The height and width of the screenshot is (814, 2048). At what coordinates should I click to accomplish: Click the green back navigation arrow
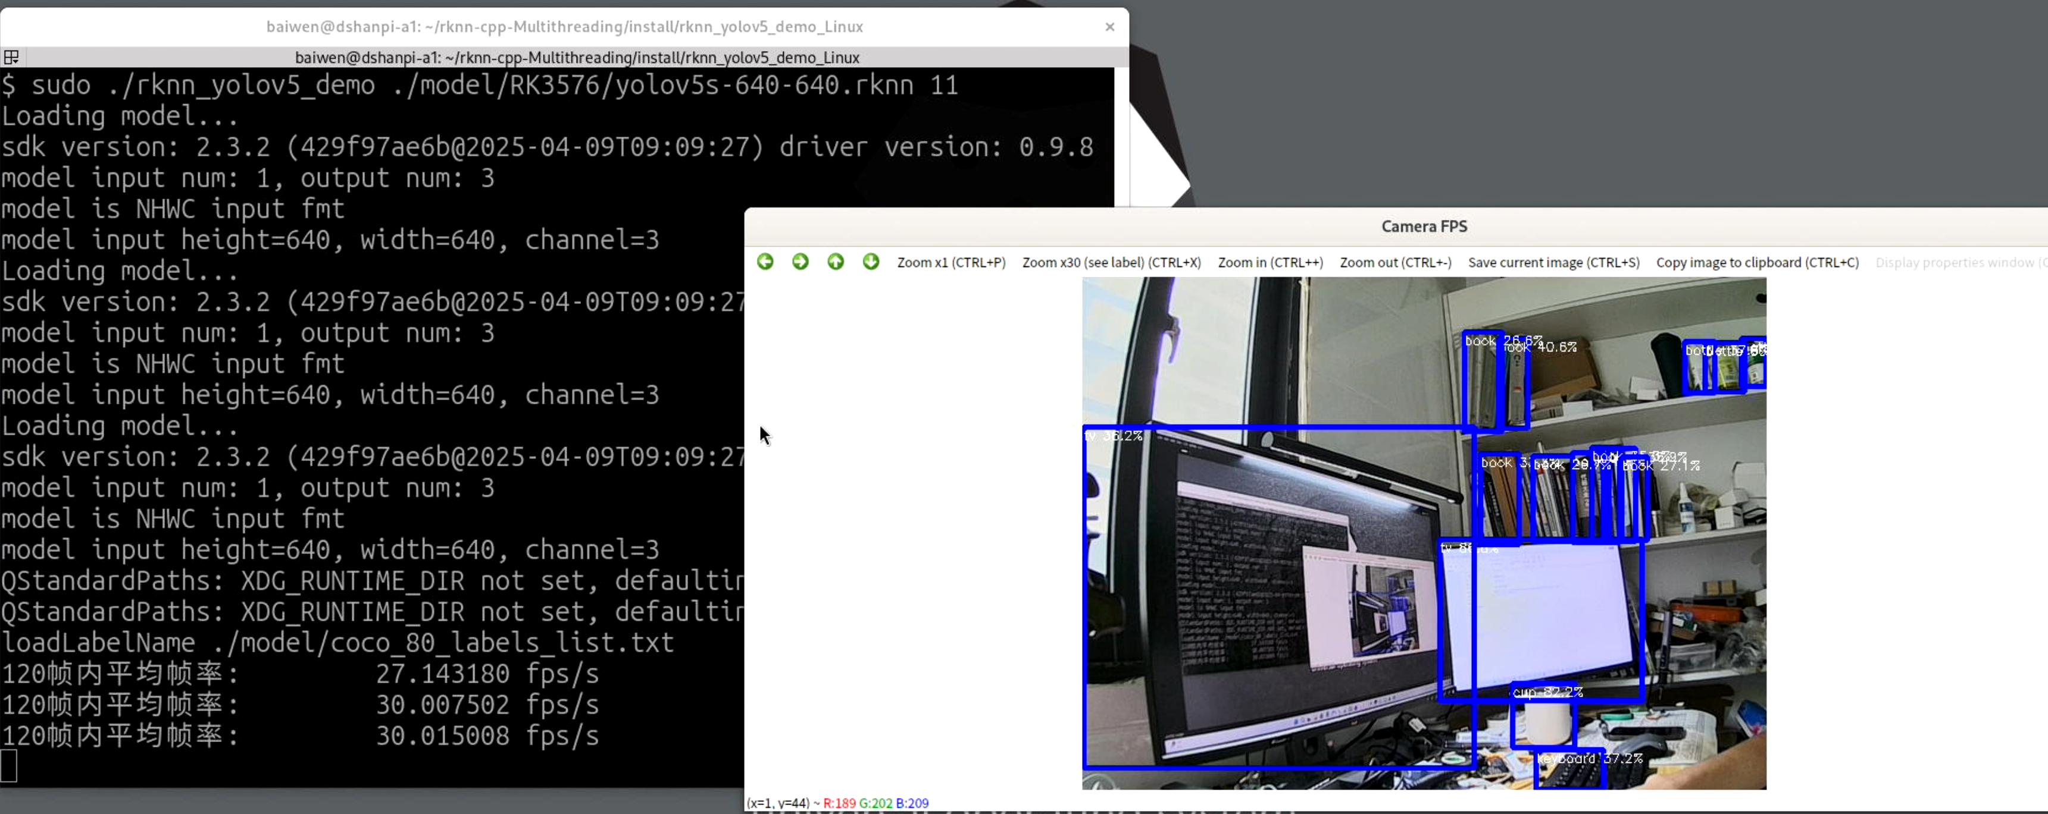coord(765,261)
